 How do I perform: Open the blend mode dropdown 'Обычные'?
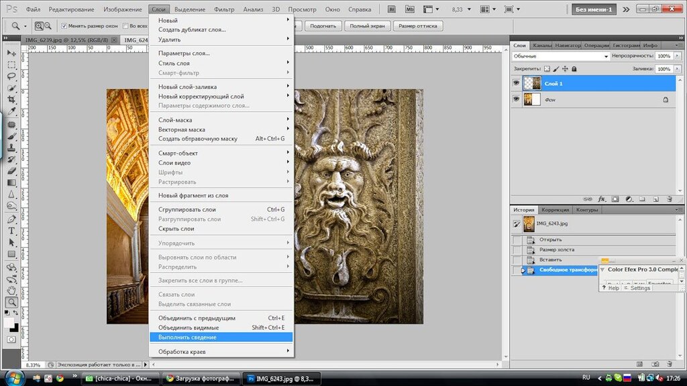coord(560,56)
